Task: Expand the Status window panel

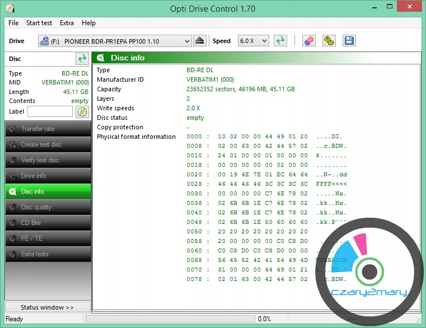Action: (x=47, y=307)
